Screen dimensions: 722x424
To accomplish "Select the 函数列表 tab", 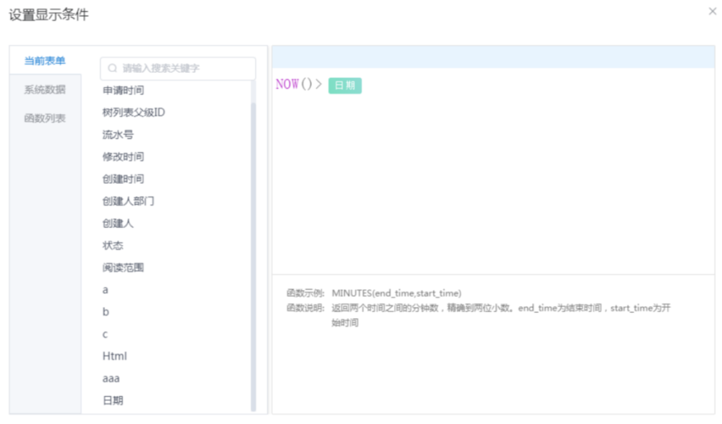I will (45, 118).
